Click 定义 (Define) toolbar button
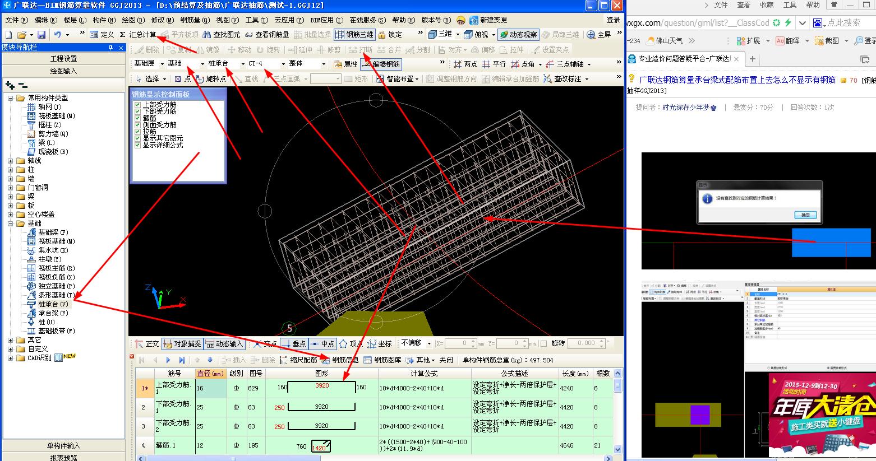 [x=102, y=35]
